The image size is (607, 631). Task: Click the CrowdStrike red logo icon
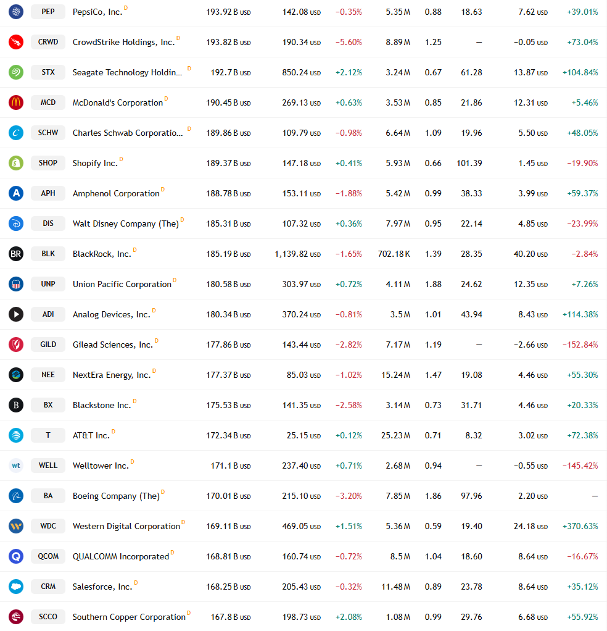point(16,42)
